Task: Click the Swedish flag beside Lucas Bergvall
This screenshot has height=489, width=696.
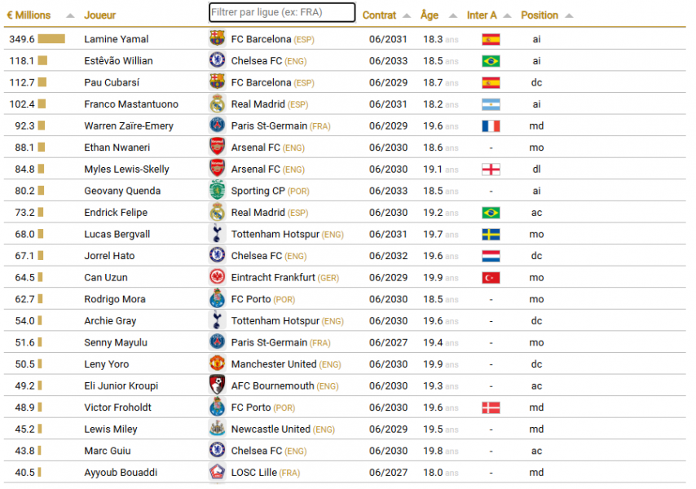Action: [x=489, y=234]
